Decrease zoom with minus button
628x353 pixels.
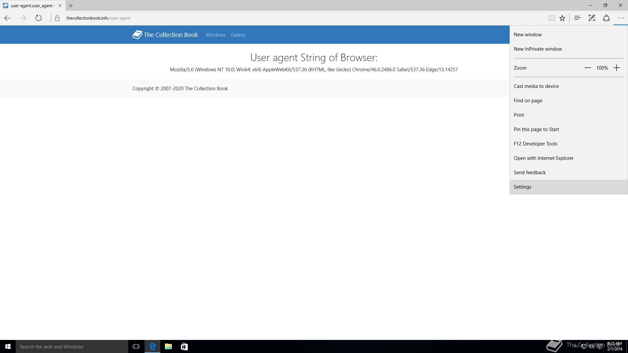587,68
